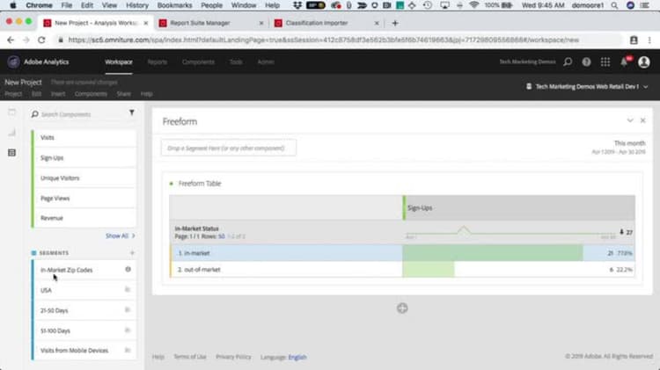Change language via English link
This screenshot has width=660, height=370.
tap(297, 357)
